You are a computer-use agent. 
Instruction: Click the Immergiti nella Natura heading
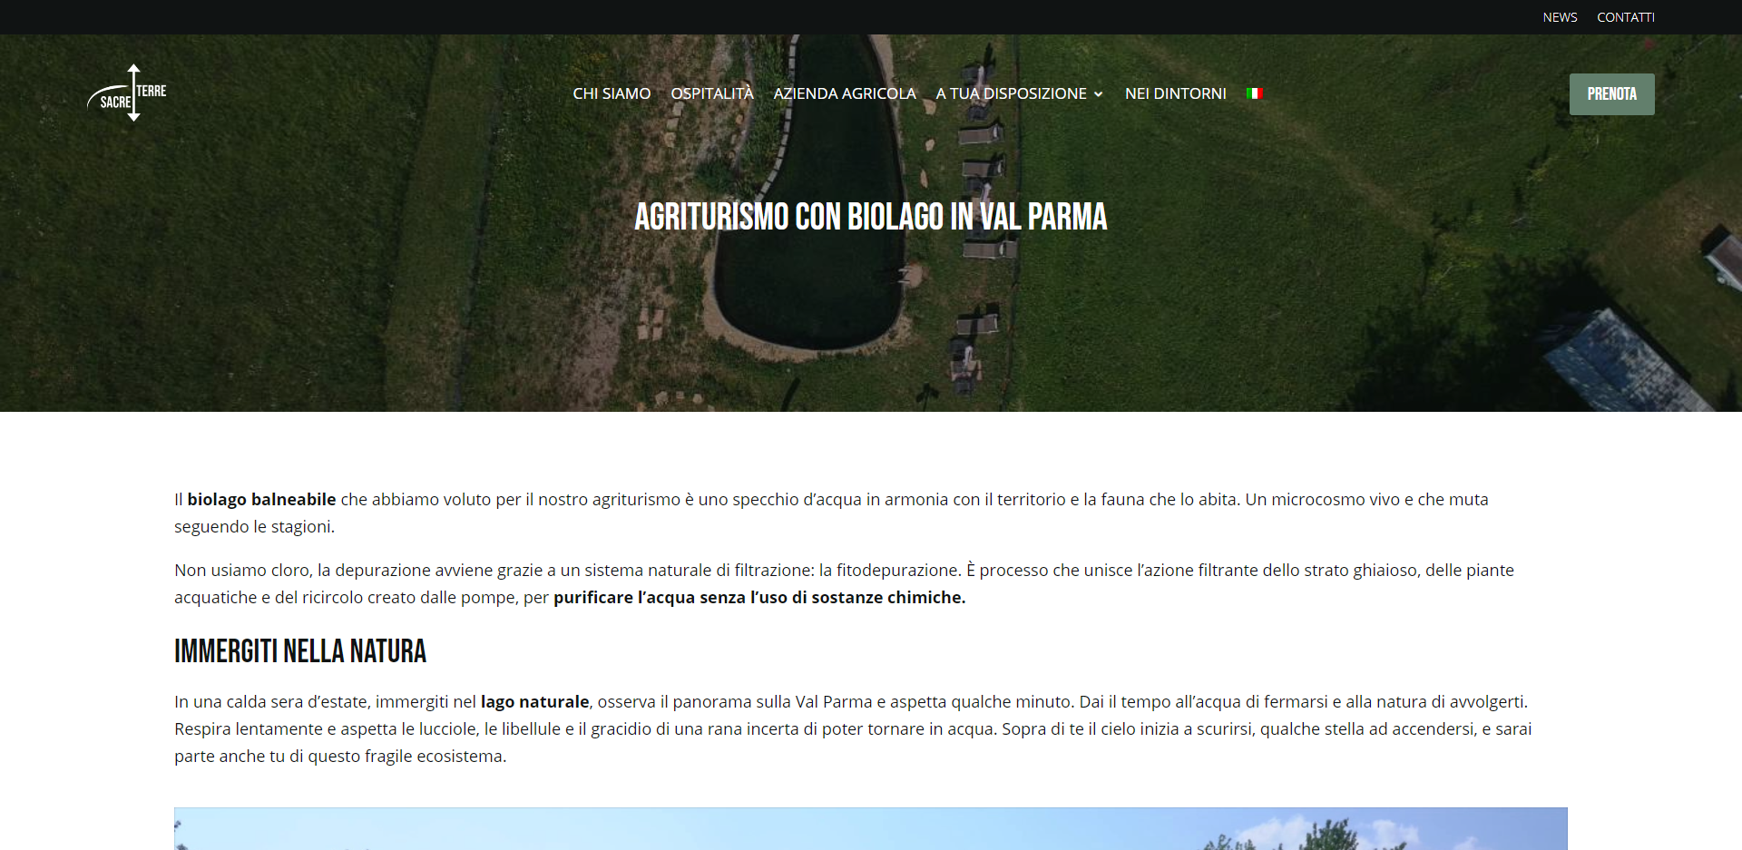click(x=300, y=651)
